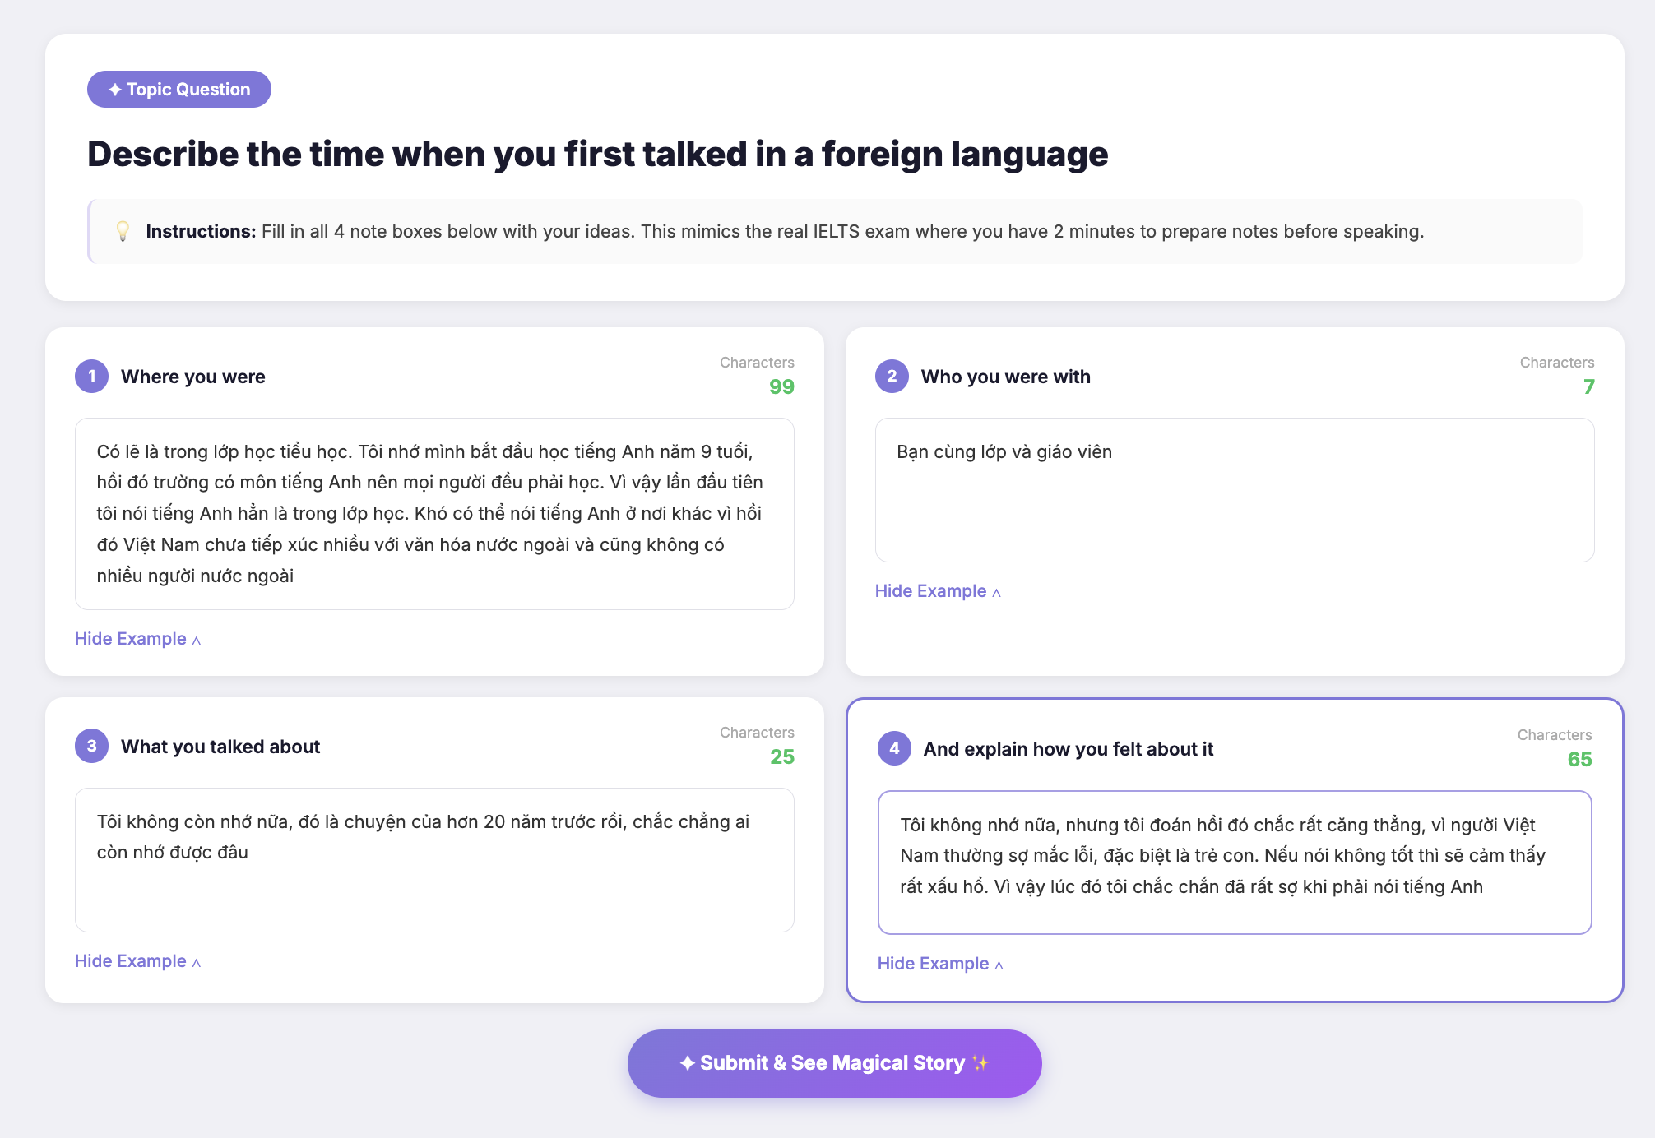Image resolution: width=1655 pixels, height=1138 pixels.
Task: Click the Topic Question badge
Action: [x=179, y=89]
